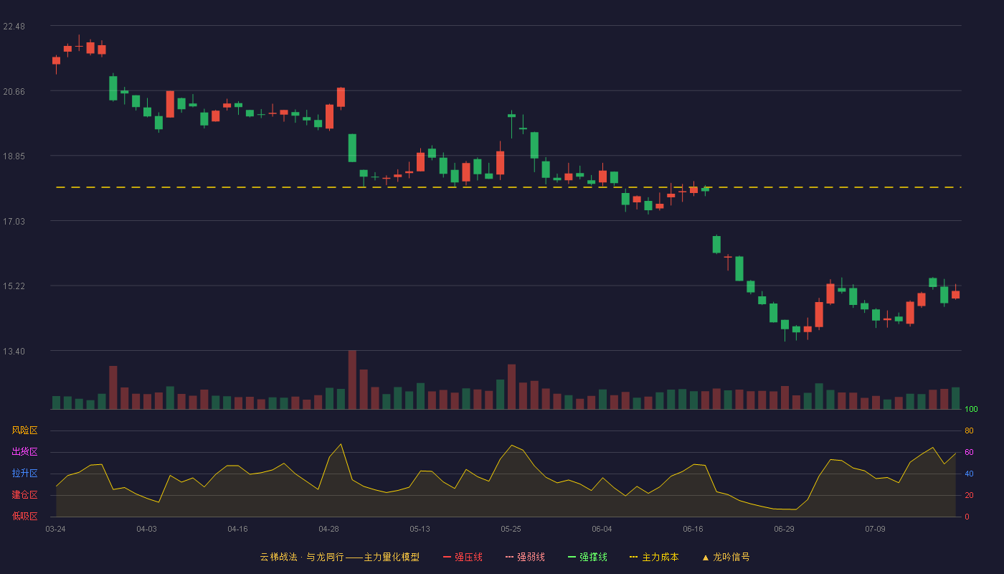The width and height of the screenshot is (1004, 574).
Task: Toggle the 龙吟信号 triangle legend entry
Action: (726, 557)
